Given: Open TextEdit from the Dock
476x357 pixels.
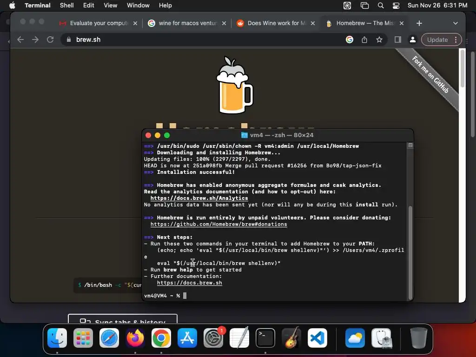Looking at the screenshot, I should point(239,338).
